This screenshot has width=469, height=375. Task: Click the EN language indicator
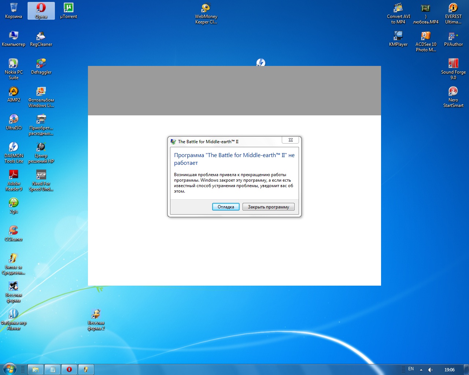(411, 369)
